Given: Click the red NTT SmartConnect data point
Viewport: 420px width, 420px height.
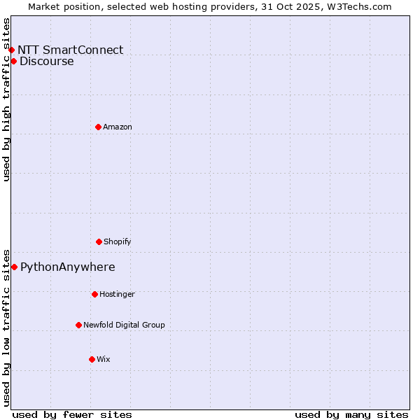Looking at the screenshot, I should (11, 50).
